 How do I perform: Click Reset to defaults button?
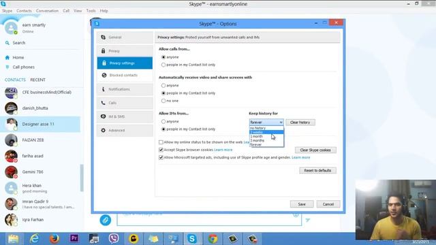(x=317, y=170)
